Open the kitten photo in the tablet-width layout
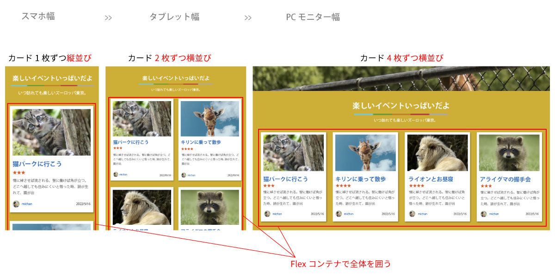The width and height of the screenshot is (555, 277). coord(142,119)
